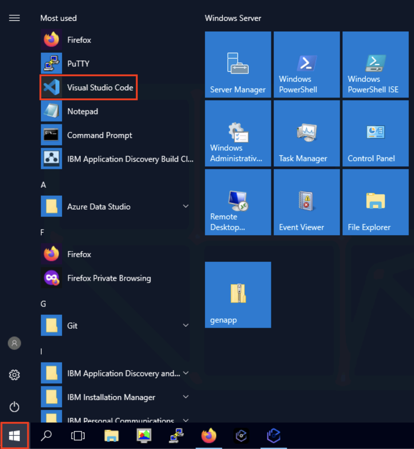Open IBM Application Discovery Build Client
The height and width of the screenshot is (449, 414).
pyautogui.click(x=116, y=159)
